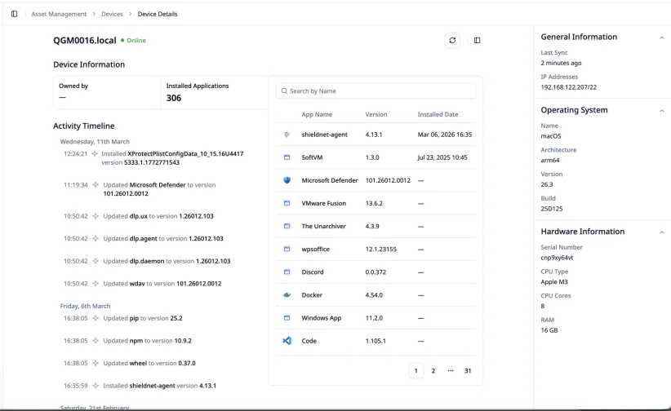Click the Device Details breadcrumb
671x411 pixels.
(x=158, y=14)
